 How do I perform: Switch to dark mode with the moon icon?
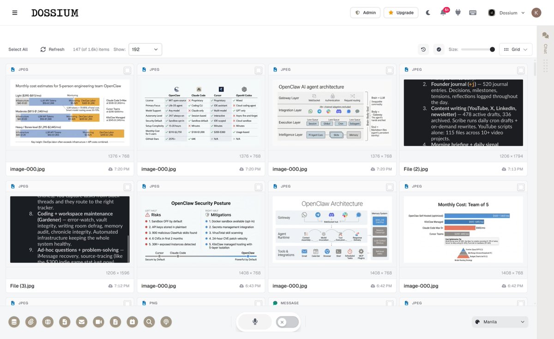428,13
